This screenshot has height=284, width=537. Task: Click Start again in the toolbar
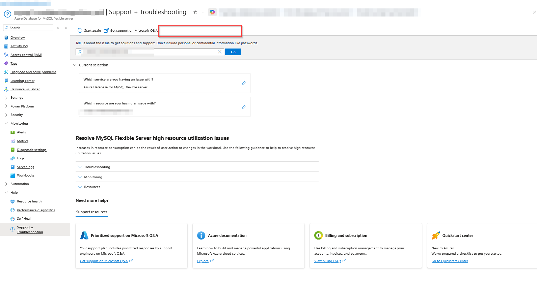[x=89, y=31]
